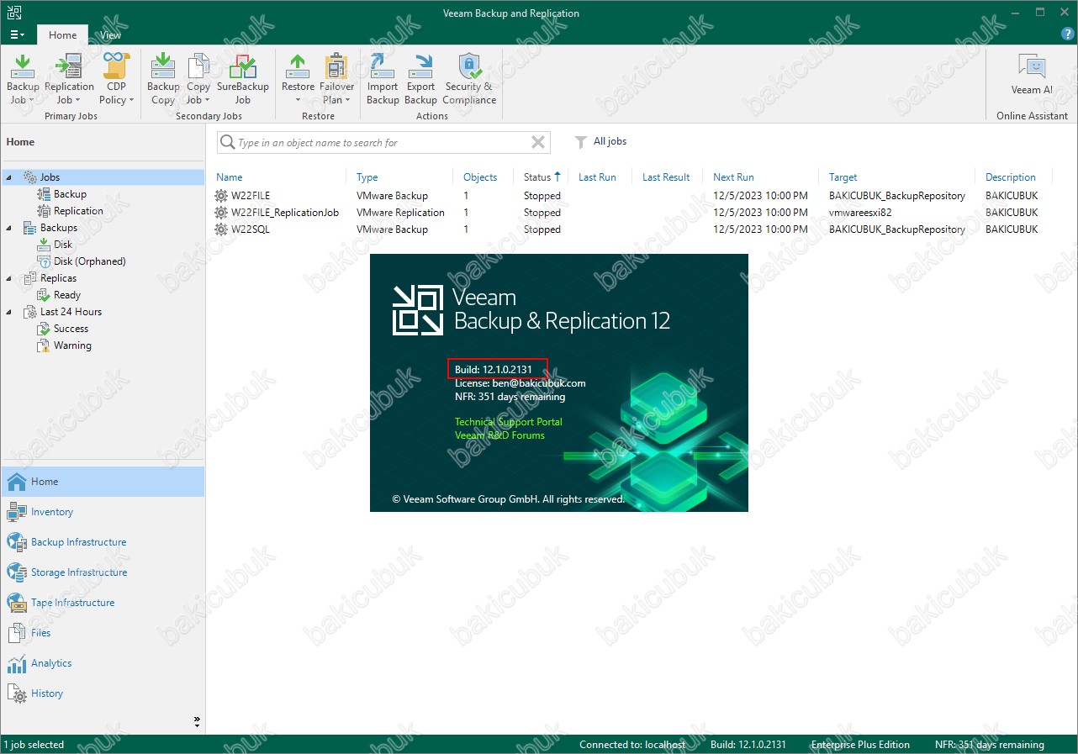Open the main application menu button
This screenshot has width=1078, height=754.
(17, 35)
